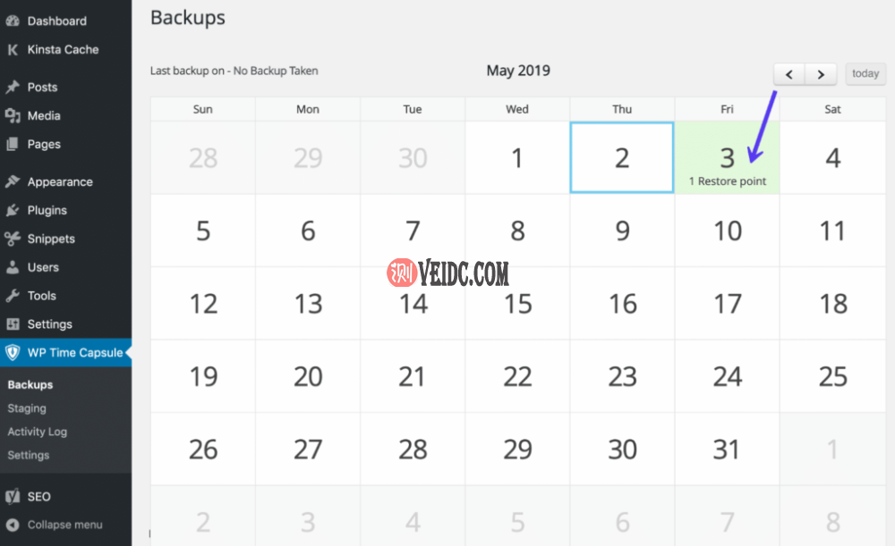This screenshot has width=895, height=546.
Task: Go to next month with right arrow
Action: click(x=821, y=74)
